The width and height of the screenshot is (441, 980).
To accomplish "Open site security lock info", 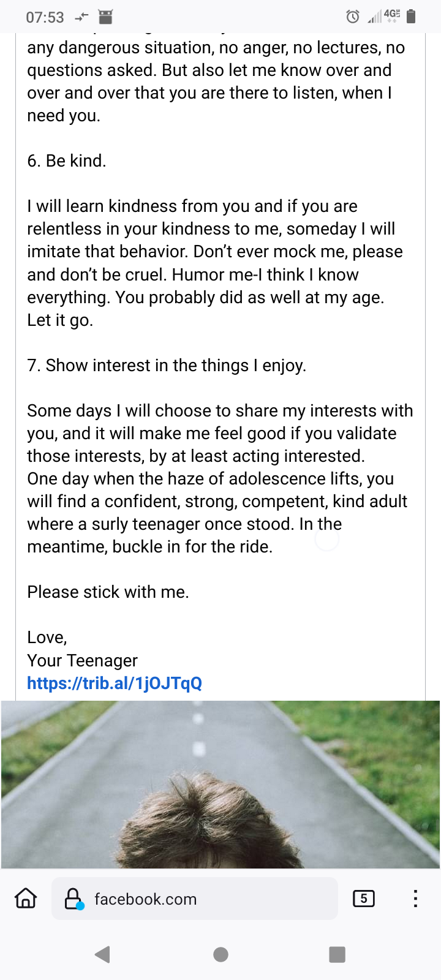I will pos(73,899).
